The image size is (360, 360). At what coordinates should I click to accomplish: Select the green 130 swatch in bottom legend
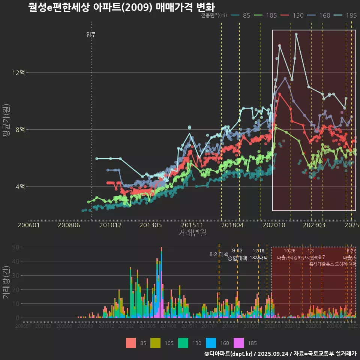coord(183,343)
